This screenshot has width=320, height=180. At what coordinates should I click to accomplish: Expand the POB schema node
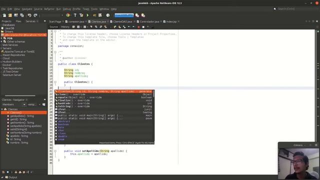[x=1, y=38]
